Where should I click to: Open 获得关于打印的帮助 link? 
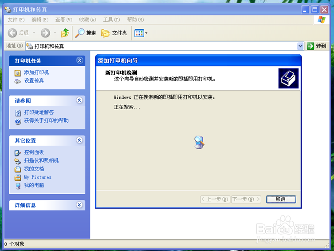(46, 120)
